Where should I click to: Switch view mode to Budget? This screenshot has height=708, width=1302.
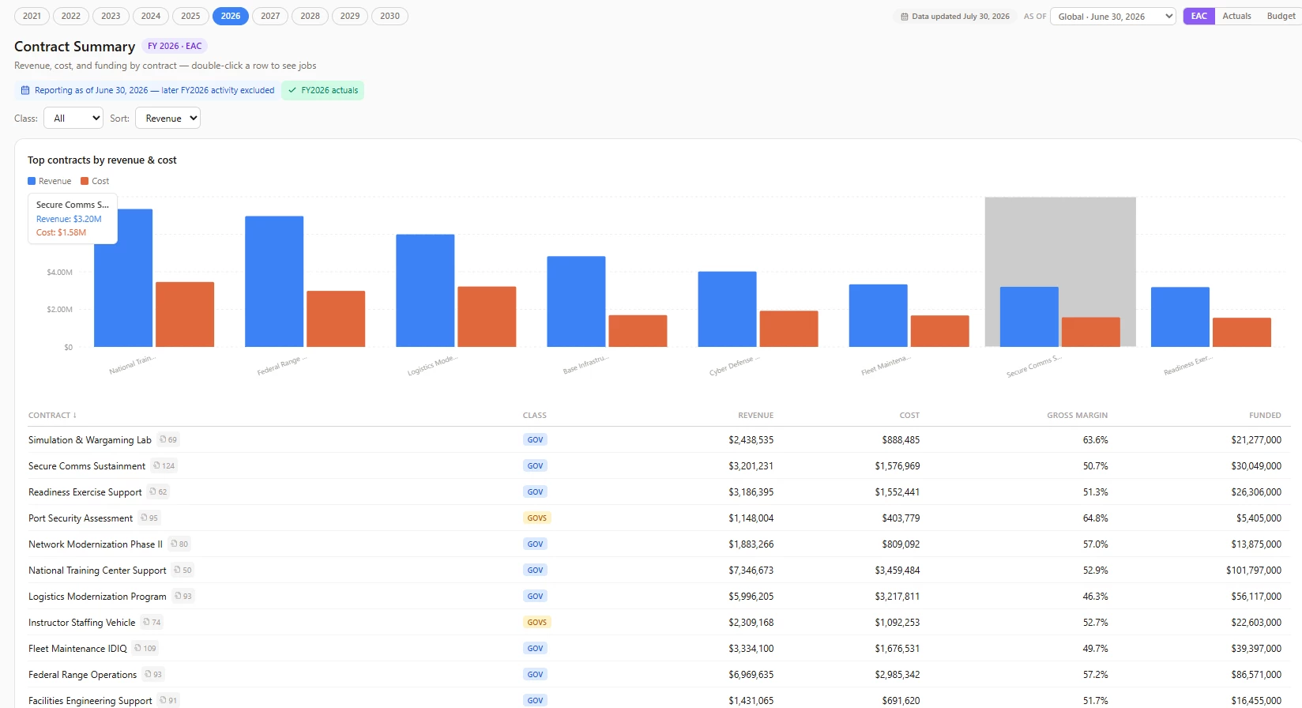1280,16
